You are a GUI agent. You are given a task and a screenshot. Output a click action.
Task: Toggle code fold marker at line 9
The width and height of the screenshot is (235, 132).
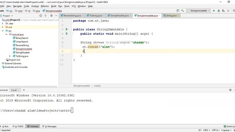(72, 55)
